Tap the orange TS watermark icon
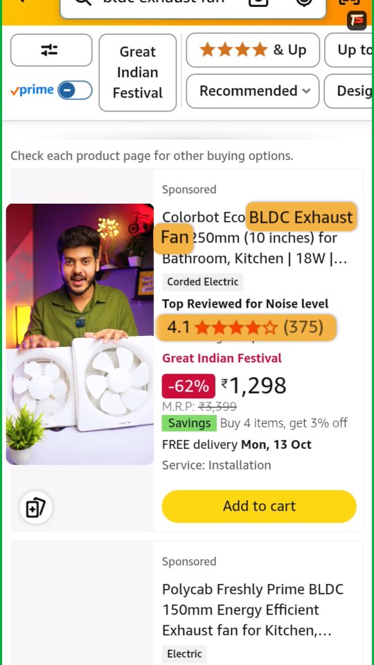 (357, 20)
